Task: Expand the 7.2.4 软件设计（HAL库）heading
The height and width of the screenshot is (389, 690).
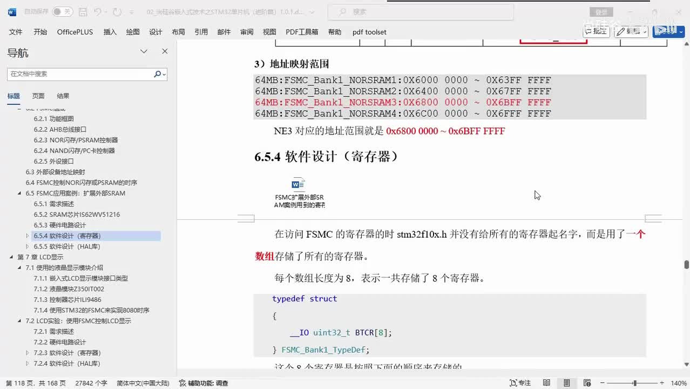Action: (x=28, y=364)
